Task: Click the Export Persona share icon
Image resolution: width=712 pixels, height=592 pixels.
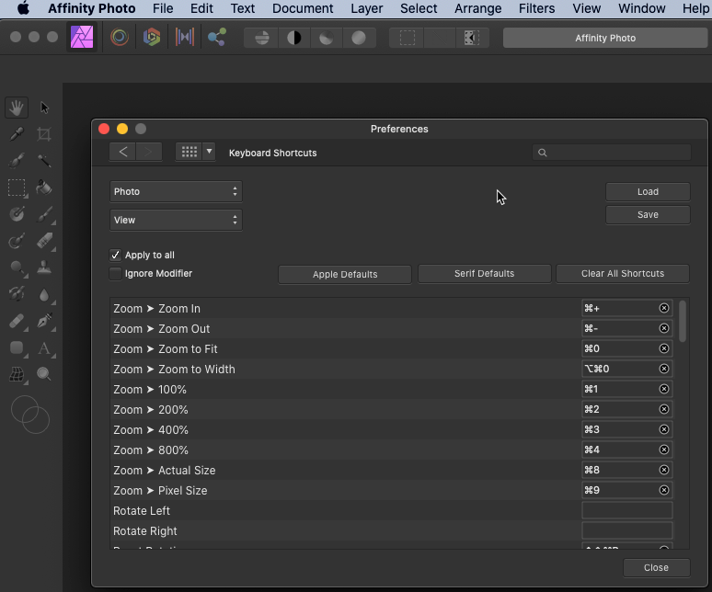Action: (x=217, y=38)
